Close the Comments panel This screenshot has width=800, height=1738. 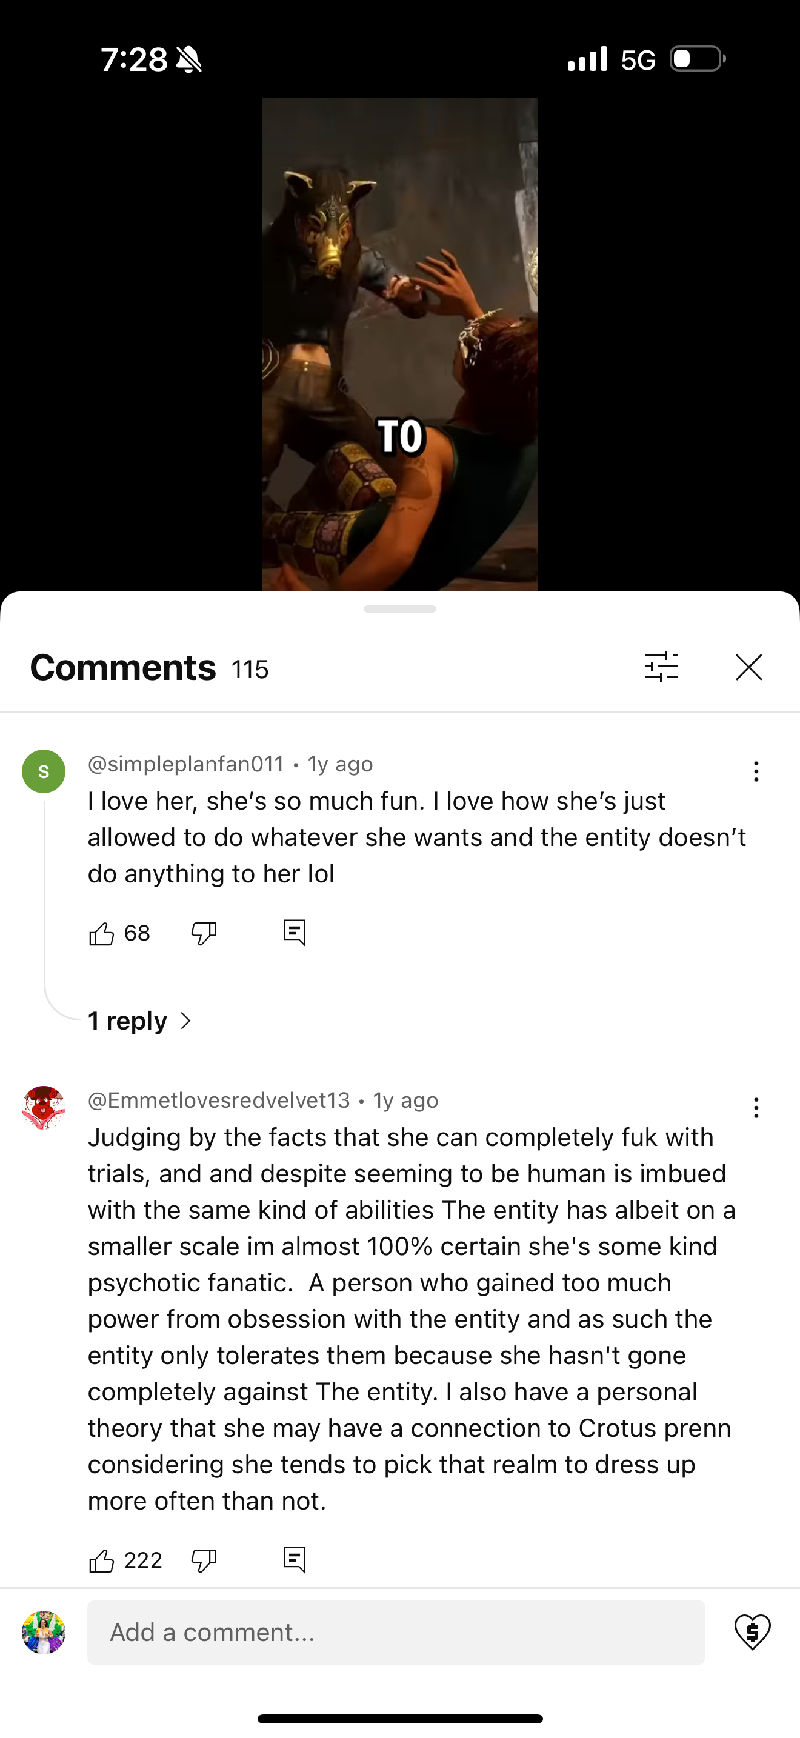[748, 667]
